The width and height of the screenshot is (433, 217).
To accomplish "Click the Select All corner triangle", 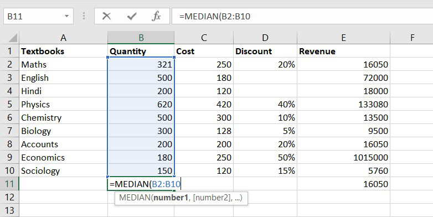I will pyautogui.click(x=9, y=38).
